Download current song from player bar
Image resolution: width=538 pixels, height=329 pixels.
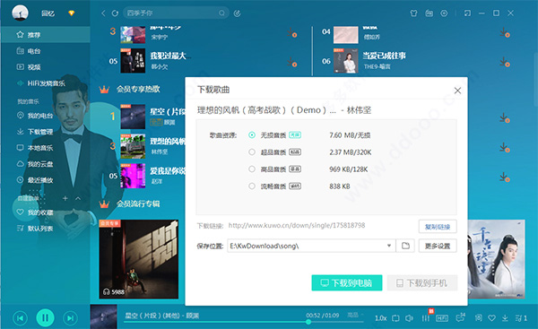click(x=505, y=318)
